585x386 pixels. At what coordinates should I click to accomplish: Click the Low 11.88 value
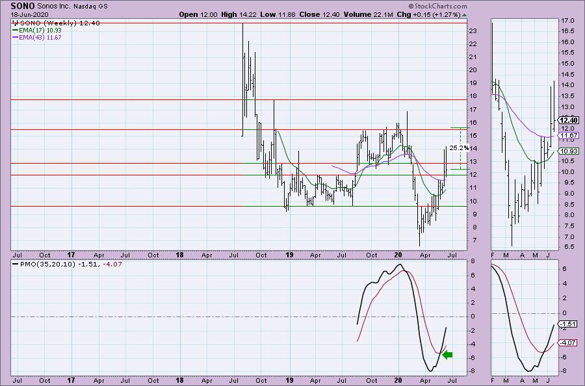(278, 14)
